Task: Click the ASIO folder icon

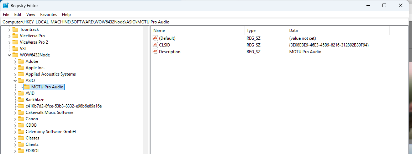Action: click(x=21, y=81)
